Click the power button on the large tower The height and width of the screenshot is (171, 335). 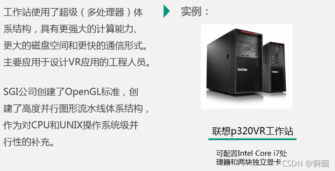[256, 56]
